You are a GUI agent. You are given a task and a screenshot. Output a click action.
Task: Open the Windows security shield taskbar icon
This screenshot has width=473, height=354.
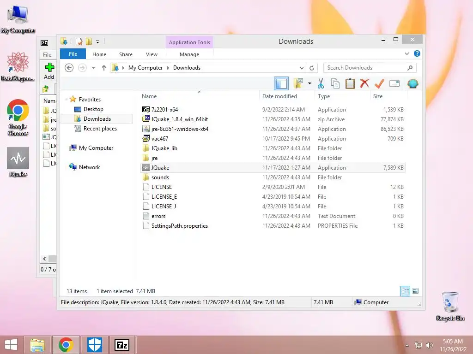point(95,345)
